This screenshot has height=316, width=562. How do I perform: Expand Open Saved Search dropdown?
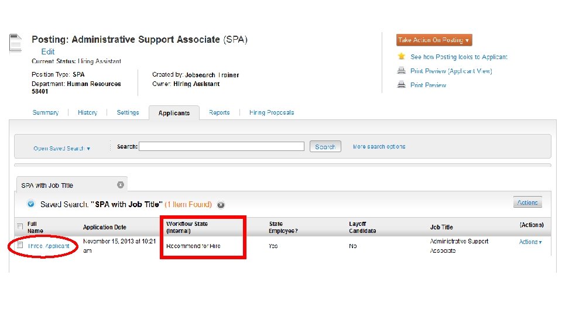(61, 149)
